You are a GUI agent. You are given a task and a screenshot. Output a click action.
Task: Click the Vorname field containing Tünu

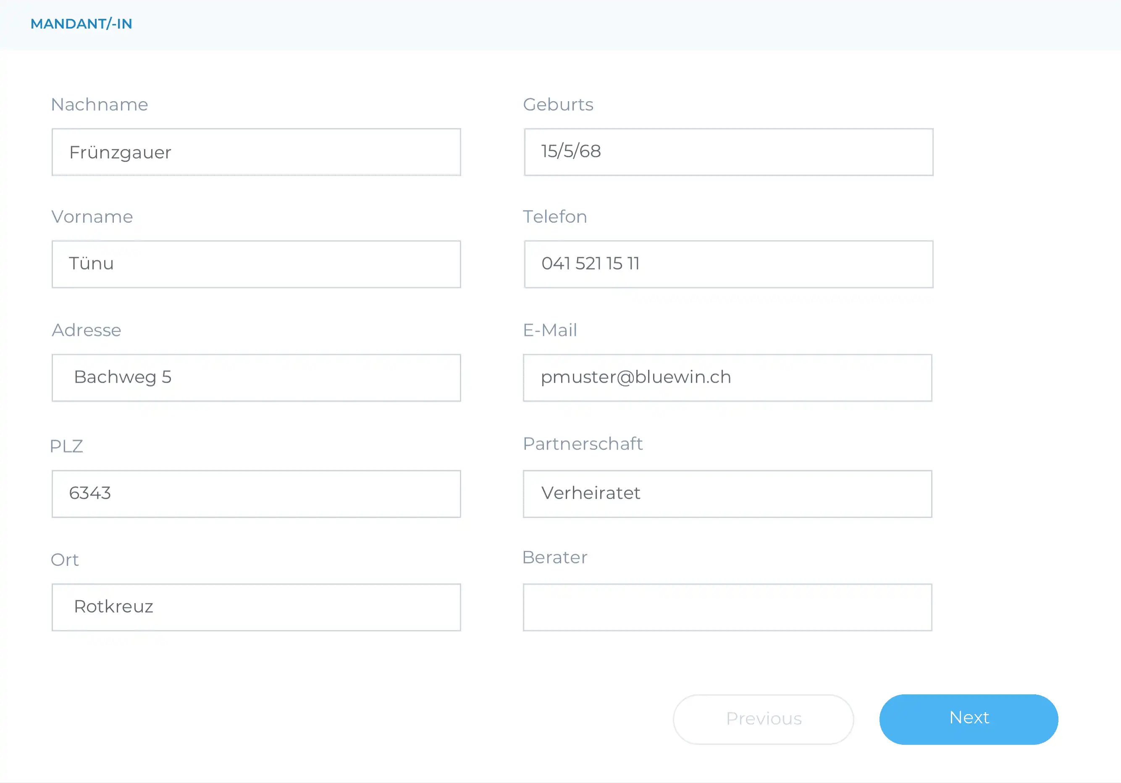pos(256,264)
